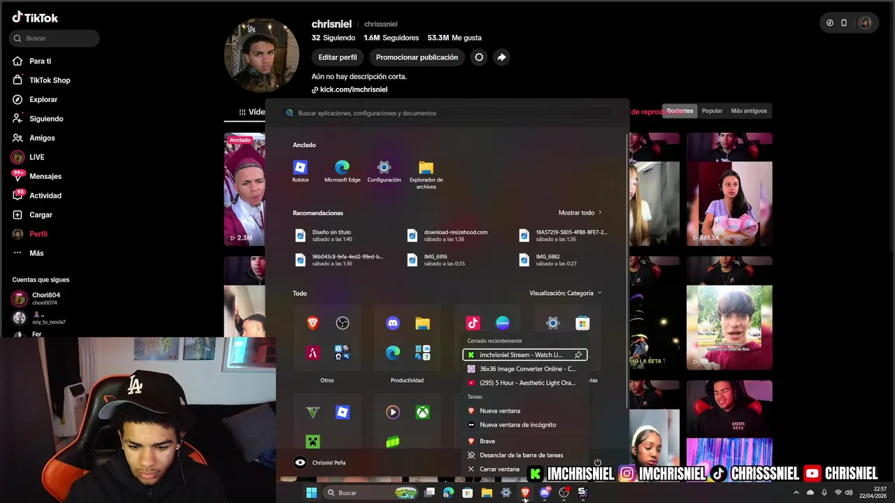Open Chori804 followed account
This screenshot has height=503, width=895.
click(x=46, y=298)
